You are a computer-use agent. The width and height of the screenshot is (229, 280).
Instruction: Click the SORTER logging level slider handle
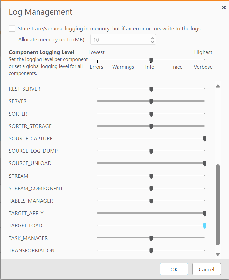coord(151,114)
